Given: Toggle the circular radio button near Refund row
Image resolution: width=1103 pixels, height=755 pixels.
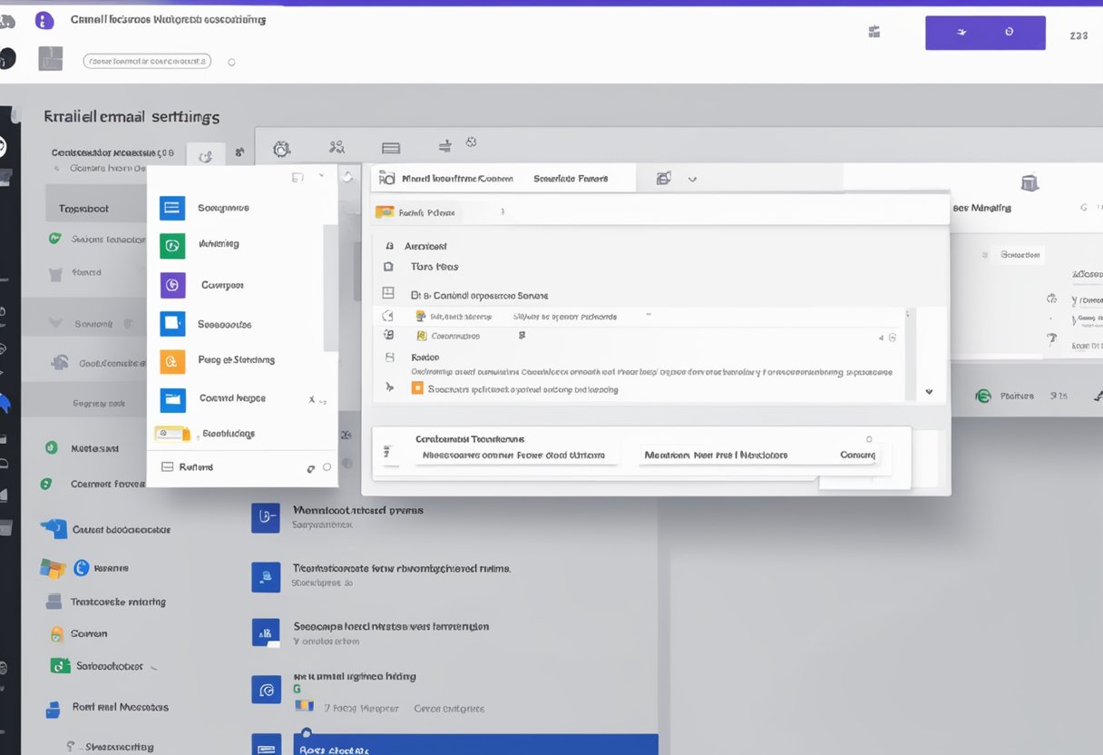Looking at the screenshot, I should pos(326,466).
